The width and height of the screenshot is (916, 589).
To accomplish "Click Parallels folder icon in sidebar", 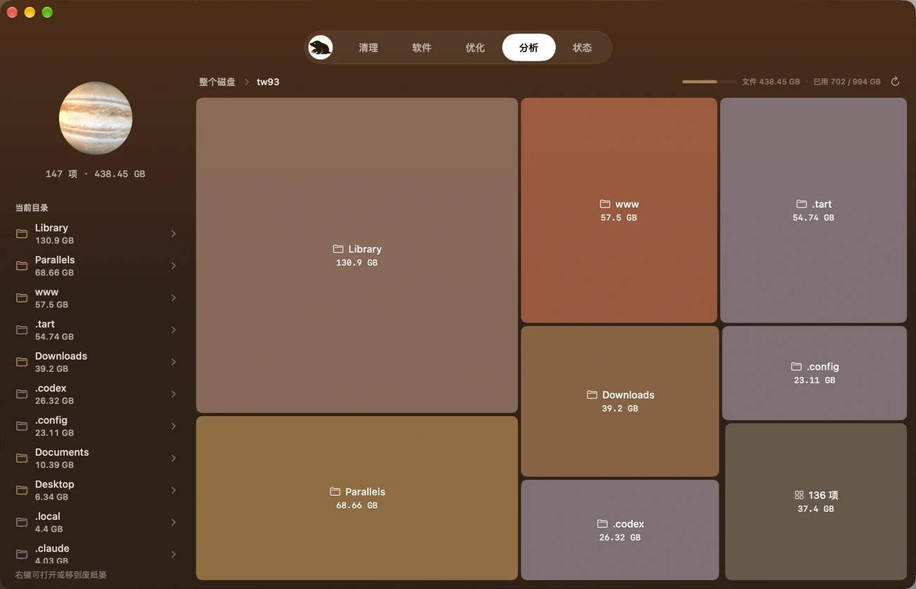I will pos(22,266).
